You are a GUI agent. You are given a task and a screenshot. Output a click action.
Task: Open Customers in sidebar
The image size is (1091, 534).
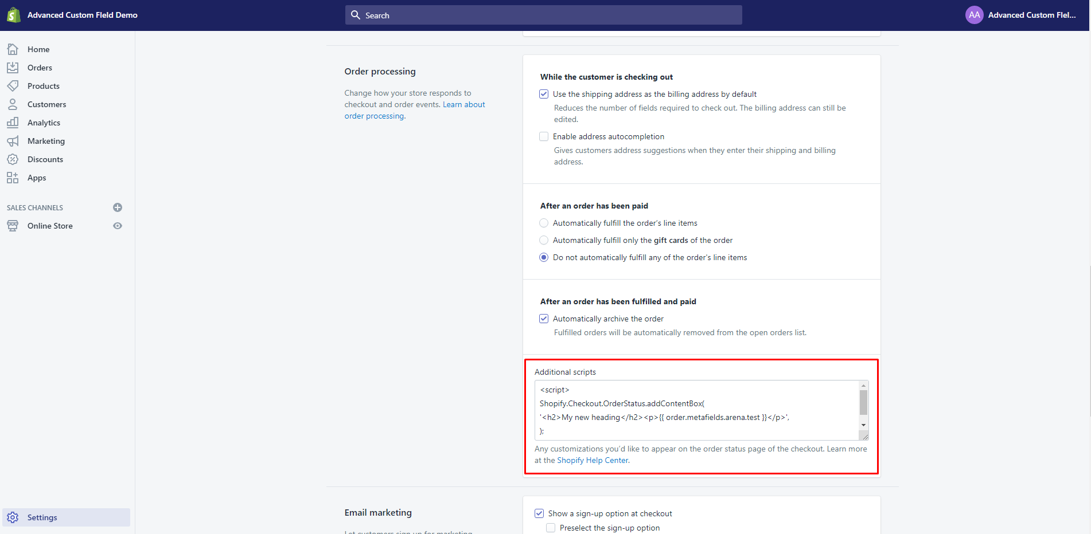tap(47, 104)
